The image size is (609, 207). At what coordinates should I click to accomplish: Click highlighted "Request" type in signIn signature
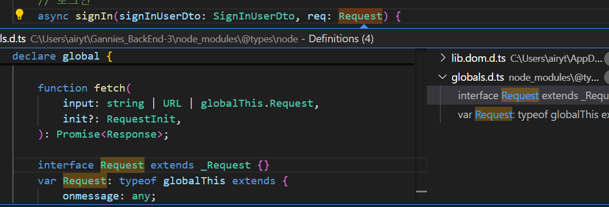[360, 16]
